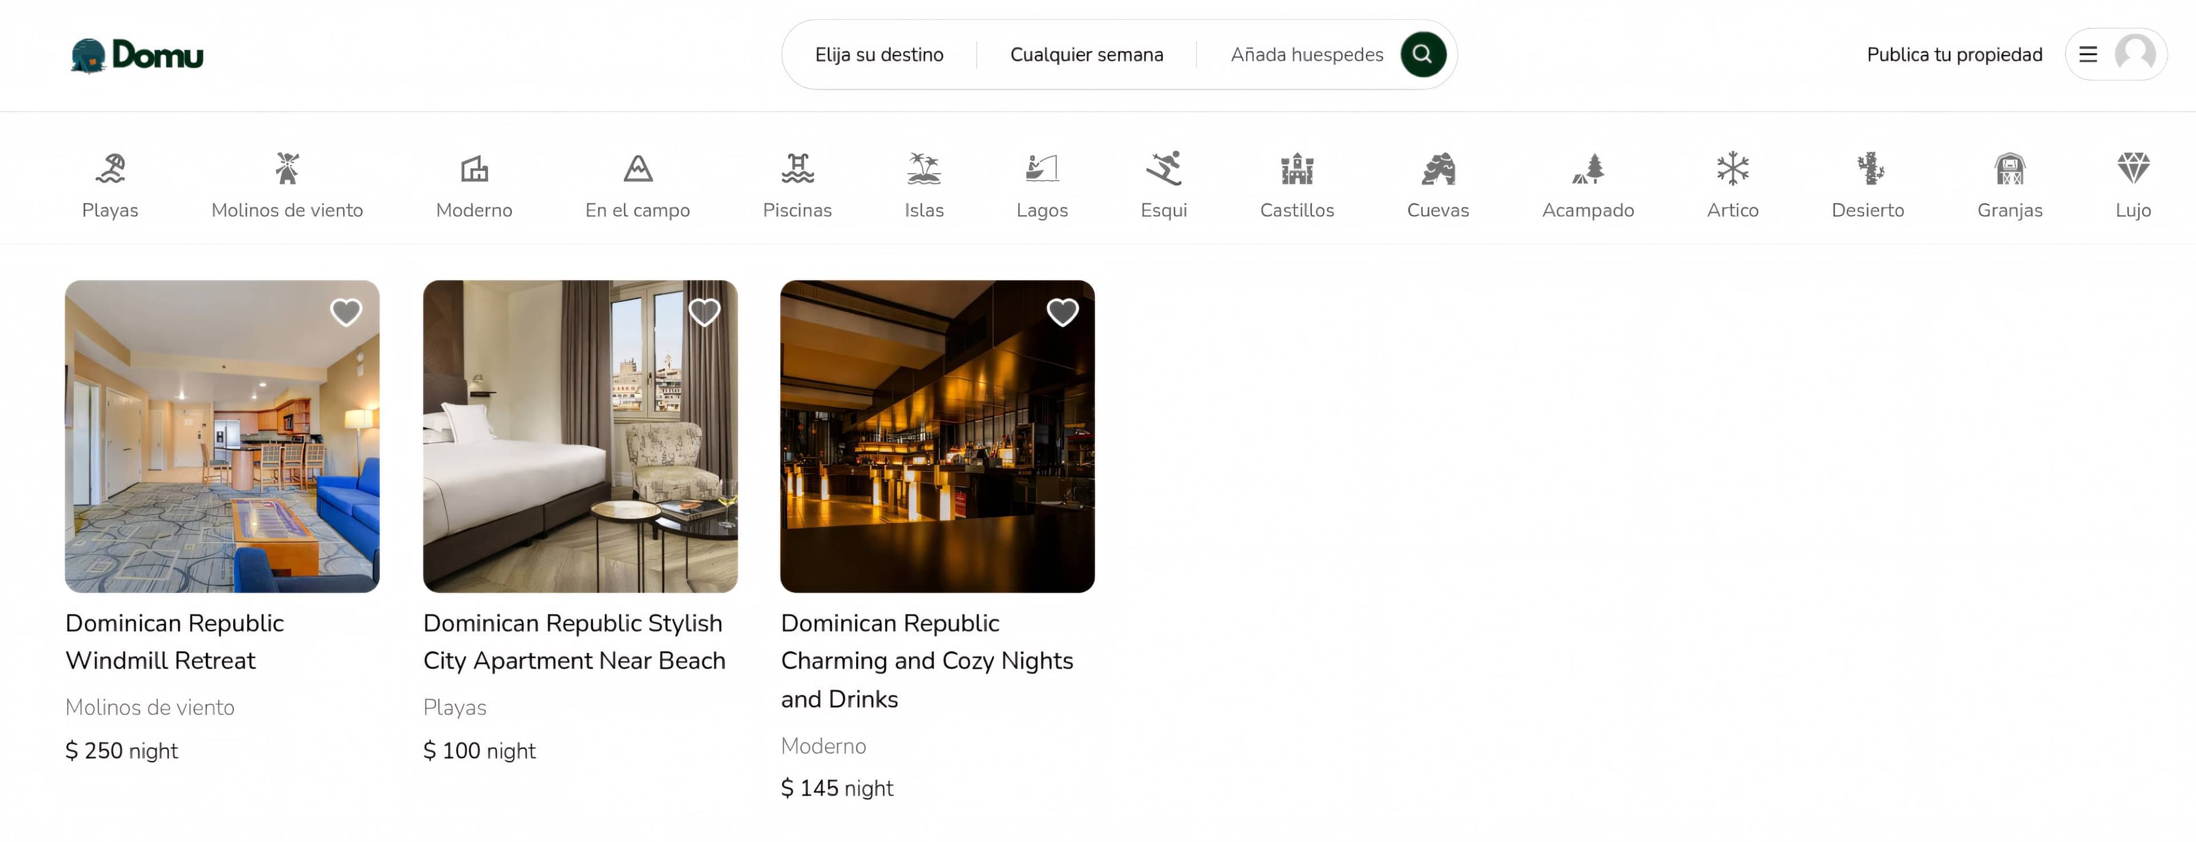
Task: Open the Windmill Retreat listing photo
Action: 222,436
